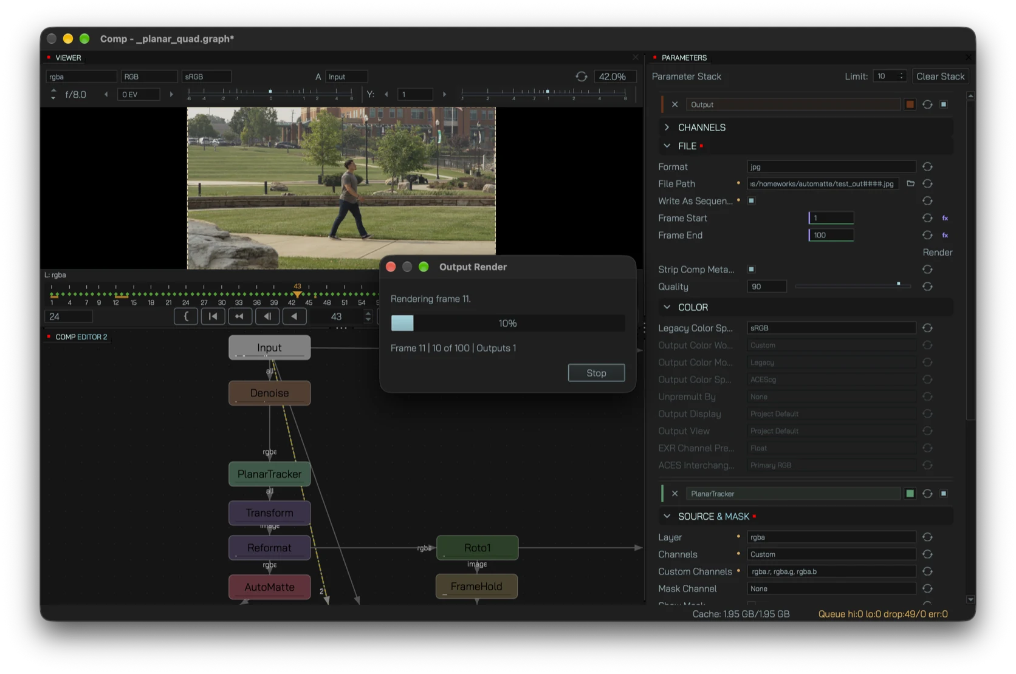This screenshot has height=674, width=1016.
Task: Open the viewer rgba layer dropdown
Action: [81, 77]
